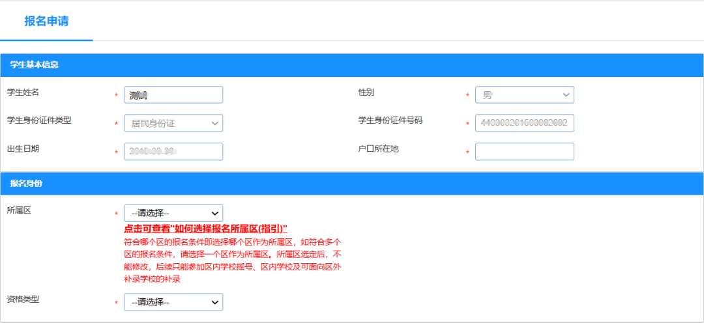
Task: Click the 出生日期 field label
Action: pyautogui.click(x=23, y=148)
